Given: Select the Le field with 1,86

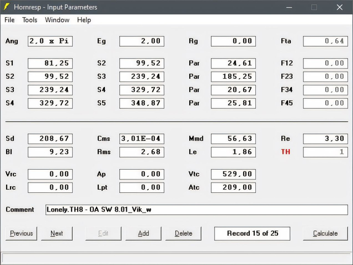Looking at the screenshot, I should (233, 152).
